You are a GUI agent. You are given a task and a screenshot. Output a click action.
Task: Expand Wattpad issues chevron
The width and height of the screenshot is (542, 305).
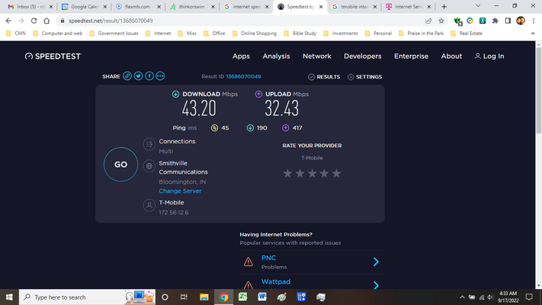click(x=376, y=285)
